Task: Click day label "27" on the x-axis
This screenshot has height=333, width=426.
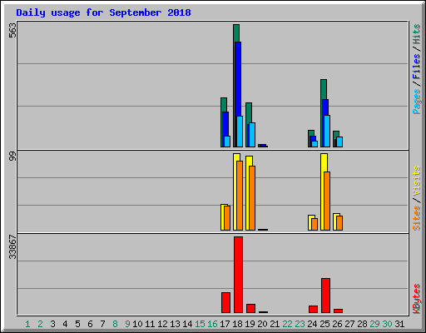Action: click(349, 324)
